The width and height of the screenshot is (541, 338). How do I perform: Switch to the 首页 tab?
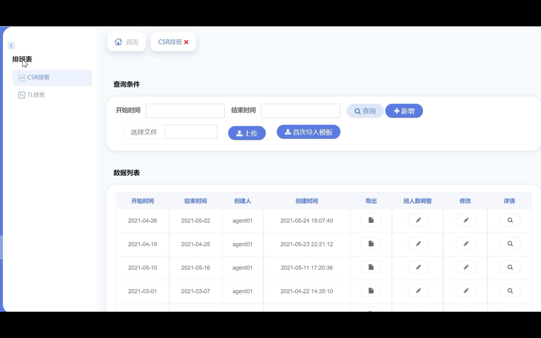click(x=126, y=42)
